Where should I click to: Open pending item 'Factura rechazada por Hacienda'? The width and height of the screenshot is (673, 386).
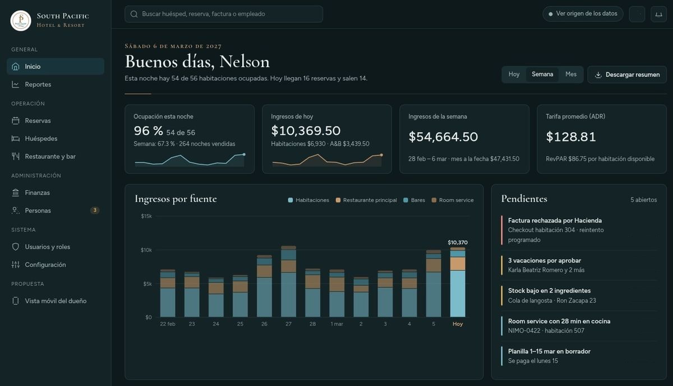(579, 230)
